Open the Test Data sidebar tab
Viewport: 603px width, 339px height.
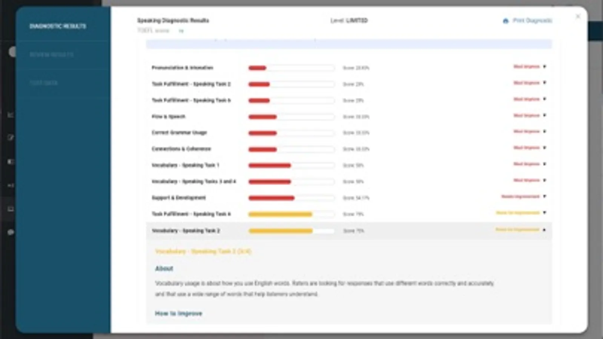tap(44, 83)
